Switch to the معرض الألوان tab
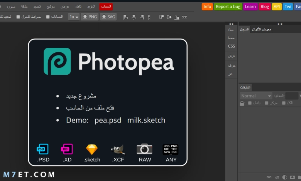The height and width of the screenshot is (181, 301). pyautogui.click(x=262, y=30)
